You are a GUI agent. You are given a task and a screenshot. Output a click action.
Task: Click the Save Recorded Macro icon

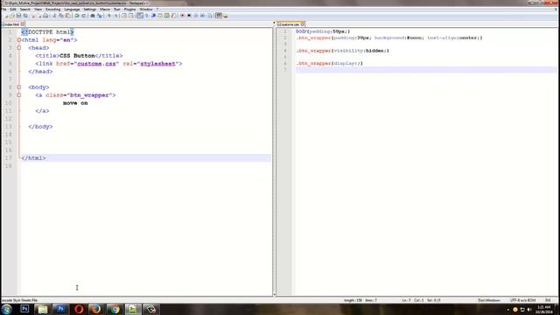[209, 16]
